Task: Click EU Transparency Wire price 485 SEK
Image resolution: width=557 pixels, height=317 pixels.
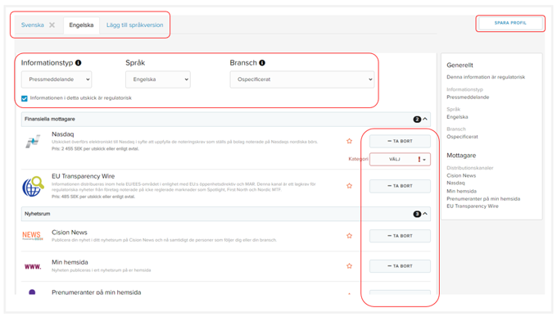Action: (93, 197)
